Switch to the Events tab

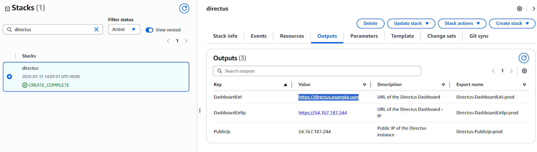[259, 36]
